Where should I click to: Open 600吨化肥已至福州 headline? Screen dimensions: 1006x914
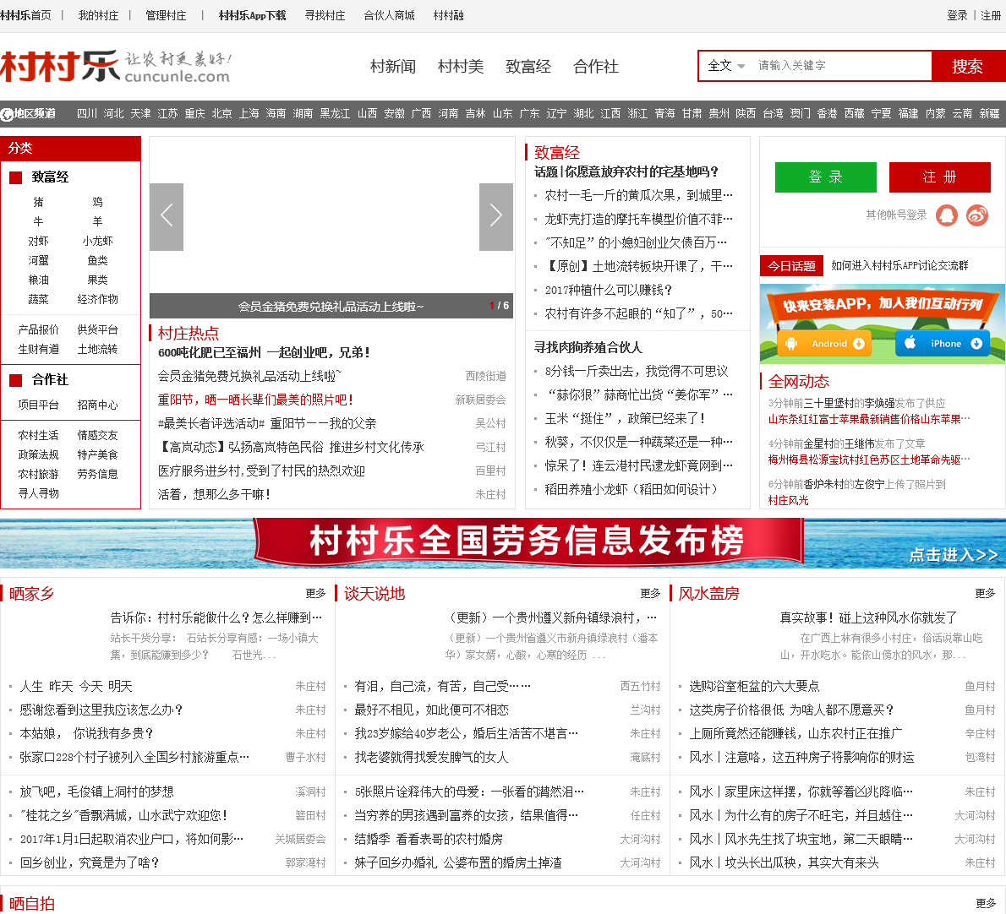(x=264, y=352)
